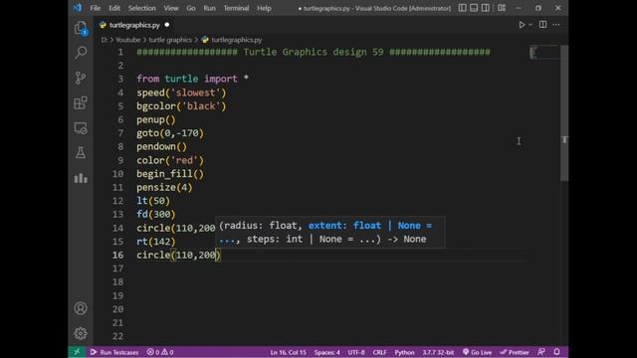Screen dimensions: 637x358
Task: Open the run button dropdown arrow
Action: pos(531,25)
